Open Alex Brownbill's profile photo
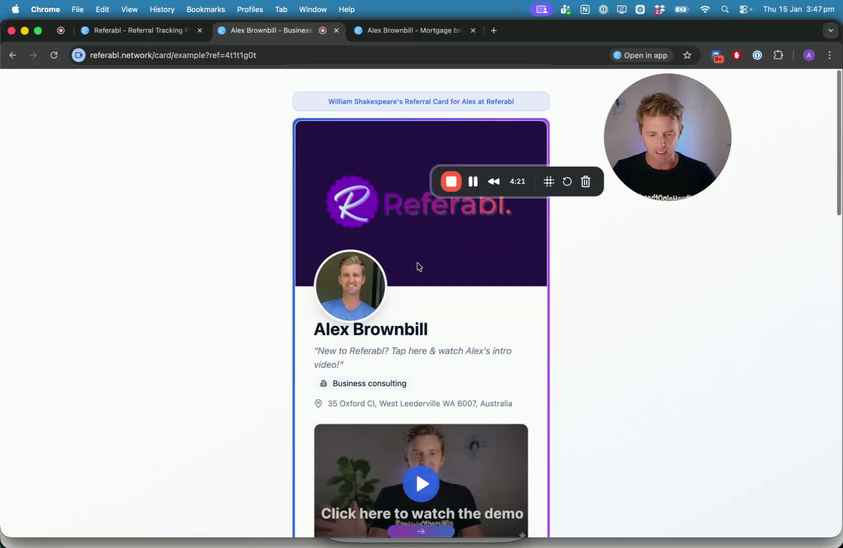Screen dimensions: 843x548 pos(350,285)
